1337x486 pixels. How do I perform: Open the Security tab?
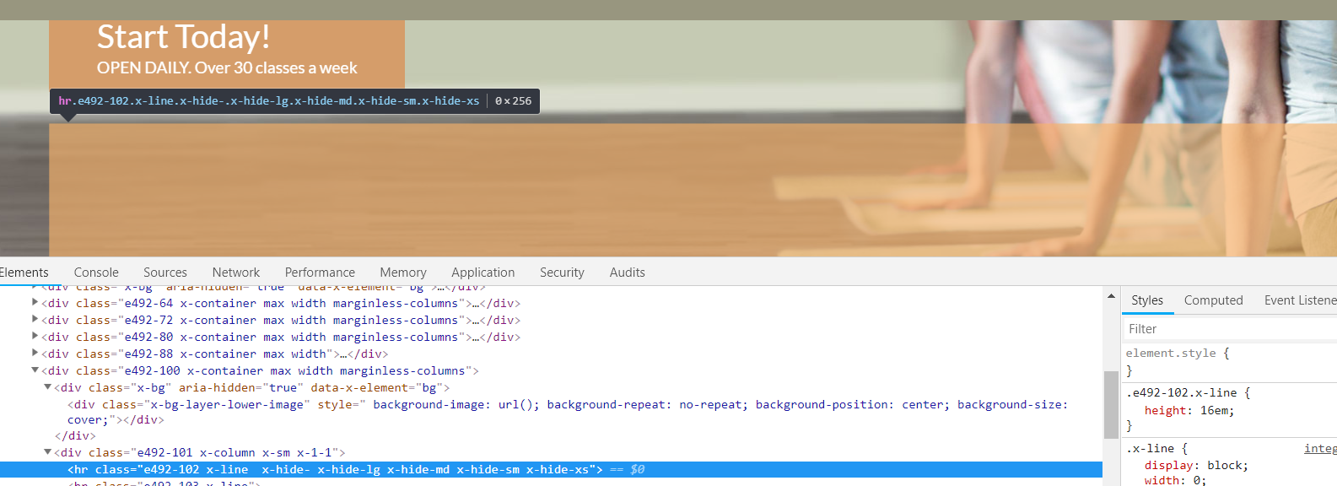point(562,273)
